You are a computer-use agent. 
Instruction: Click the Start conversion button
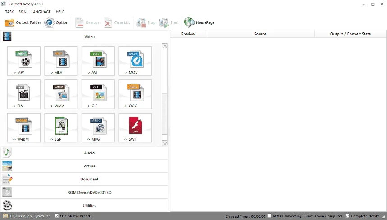(x=169, y=22)
